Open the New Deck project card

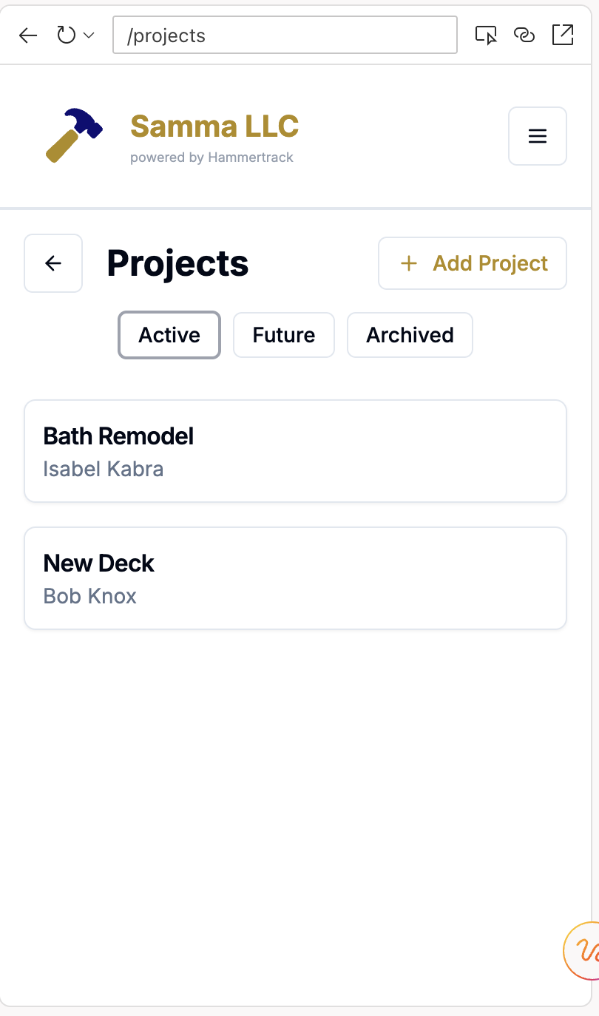(x=295, y=578)
